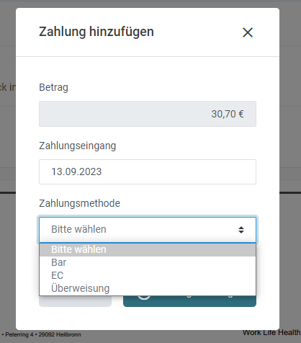The width and height of the screenshot is (301, 343).
Task: Click the Betrag amount field
Action: (x=148, y=114)
